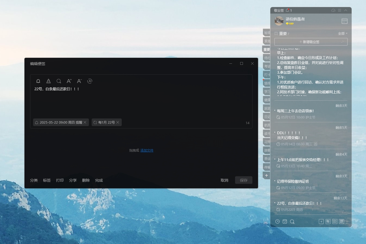Image resolution: width=366 pixels, height=244 pixels.
Task: Open the 印 tool at panel bottom
Action: pos(335,221)
